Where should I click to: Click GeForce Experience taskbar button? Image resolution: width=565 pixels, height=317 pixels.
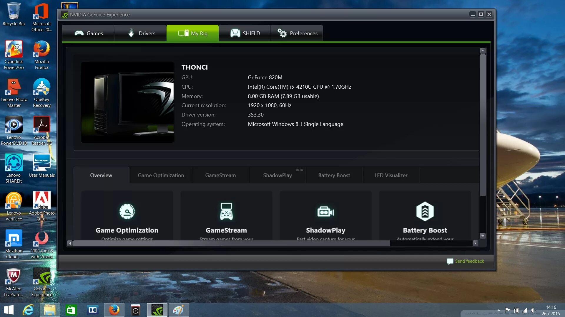[x=157, y=310]
